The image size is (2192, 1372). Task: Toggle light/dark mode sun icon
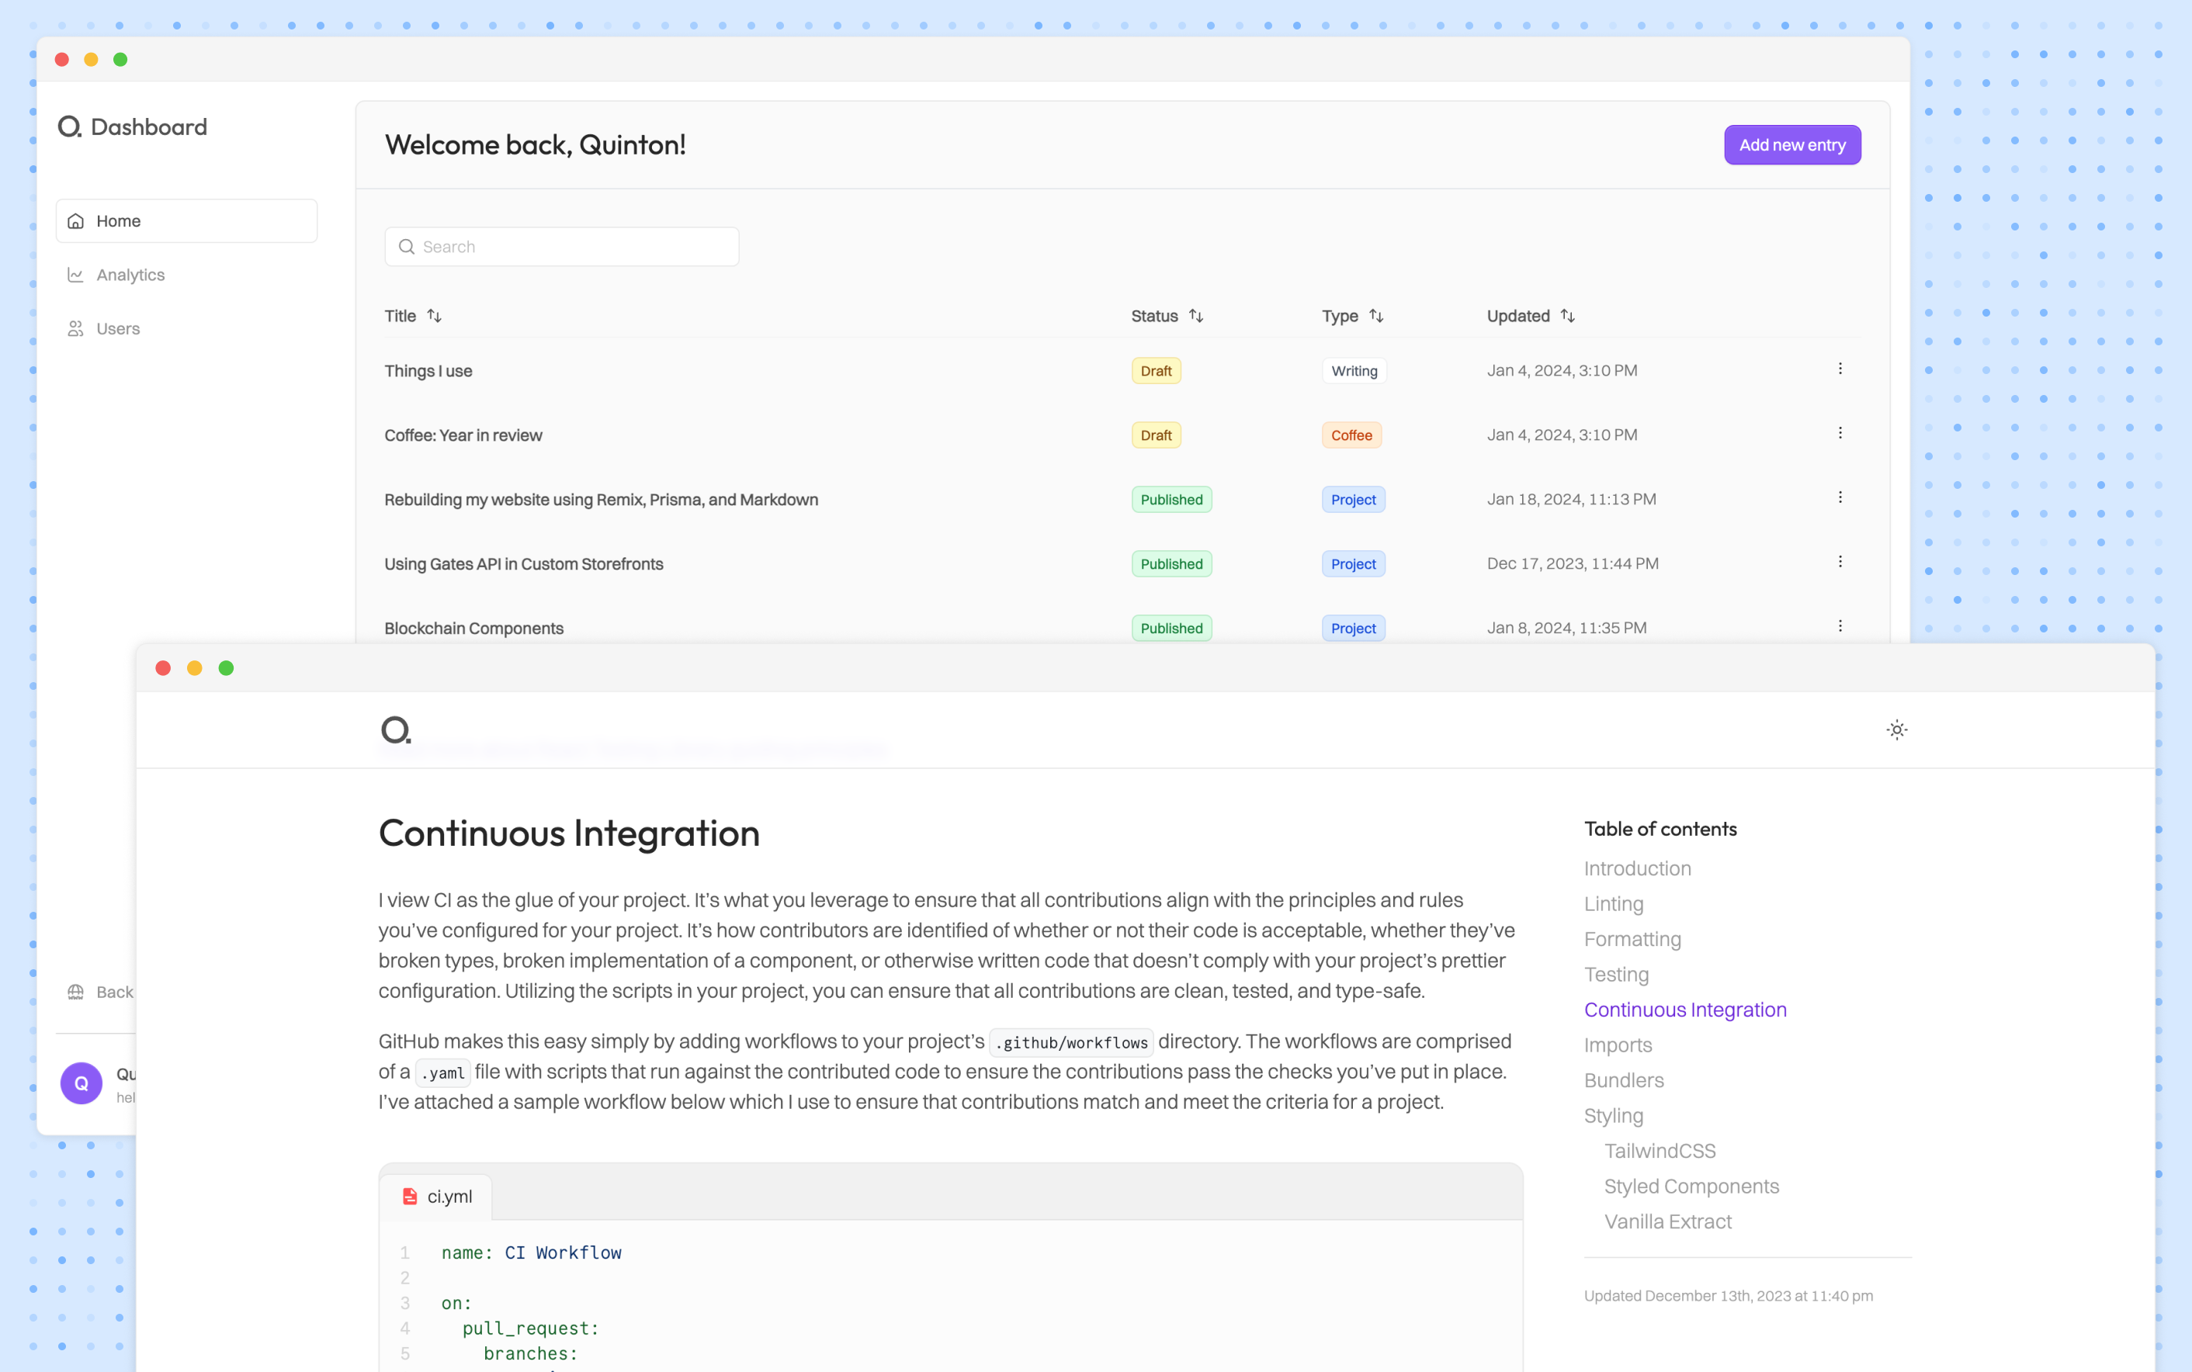point(1896,730)
